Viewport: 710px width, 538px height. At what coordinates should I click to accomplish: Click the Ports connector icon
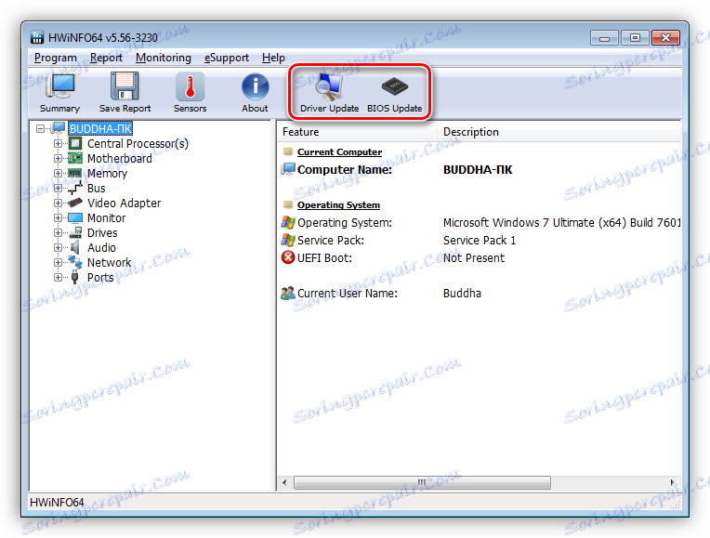pyautogui.click(x=75, y=277)
